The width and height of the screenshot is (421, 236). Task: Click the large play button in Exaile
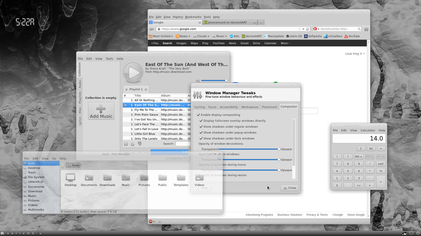pos(133,73)
